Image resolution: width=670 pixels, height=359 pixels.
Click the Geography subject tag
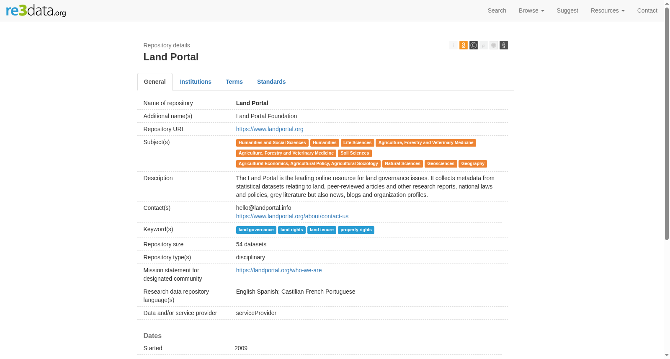click(x=473, y=164)
